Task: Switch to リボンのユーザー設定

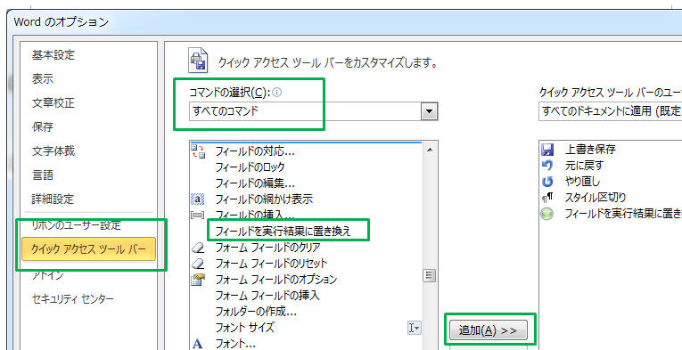Action: tap(76, 225)
